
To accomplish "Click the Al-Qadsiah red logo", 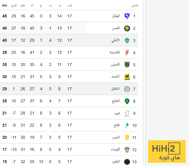I will (127, 52).
